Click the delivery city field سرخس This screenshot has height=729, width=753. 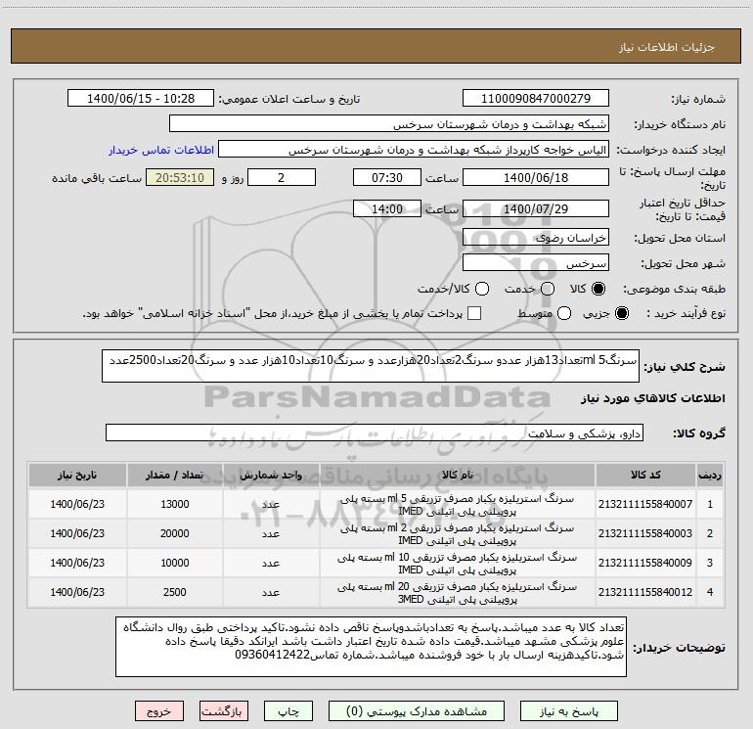click(536, 263)
